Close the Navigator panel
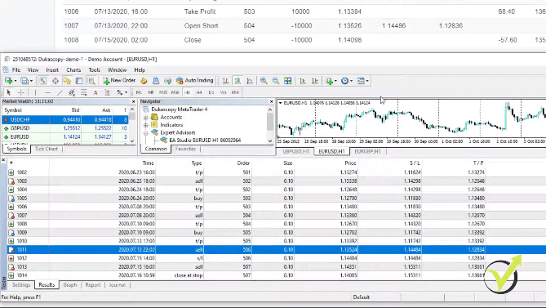The image size is (546, 308). point(271,101)
